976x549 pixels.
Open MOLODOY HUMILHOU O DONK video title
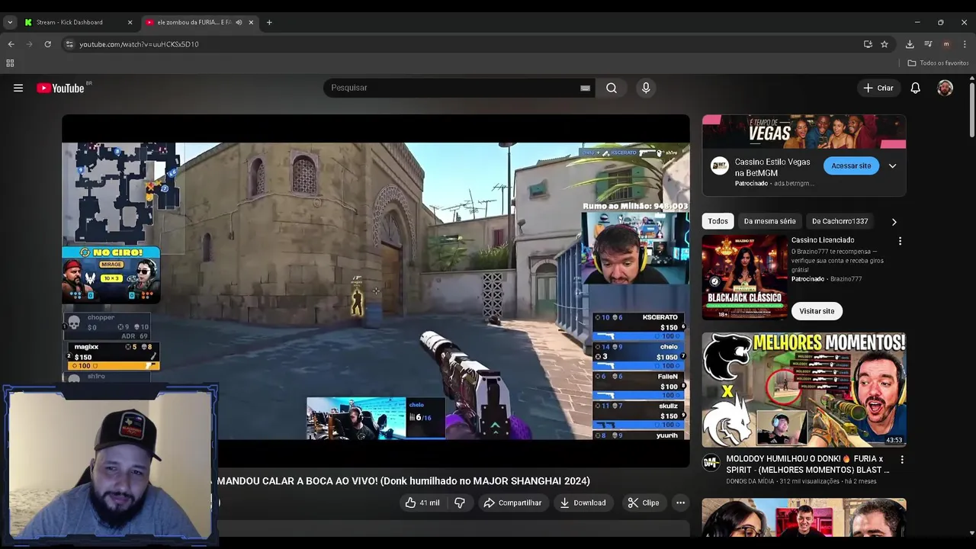[807, 464]
